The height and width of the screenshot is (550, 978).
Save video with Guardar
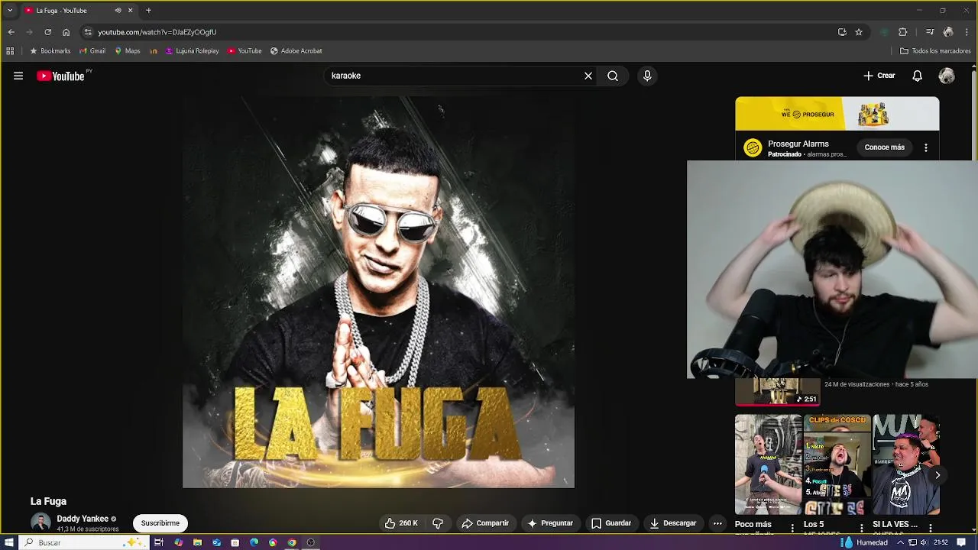click(x=611, y=523)
